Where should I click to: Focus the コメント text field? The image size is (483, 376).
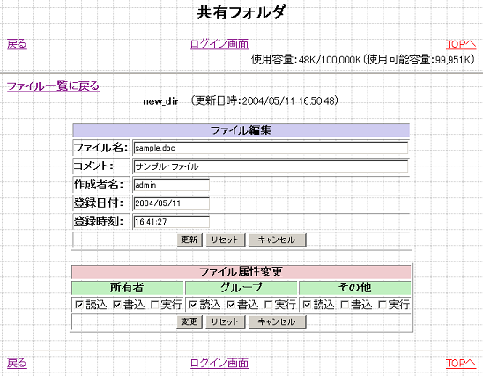[x=271, y=166]
